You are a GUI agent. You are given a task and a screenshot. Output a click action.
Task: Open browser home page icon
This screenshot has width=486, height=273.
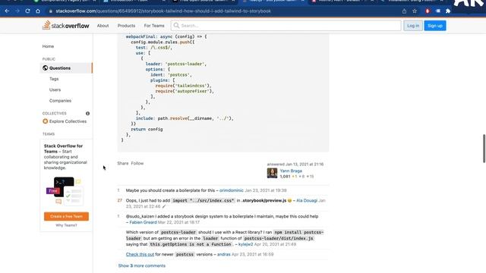point(38,11)
